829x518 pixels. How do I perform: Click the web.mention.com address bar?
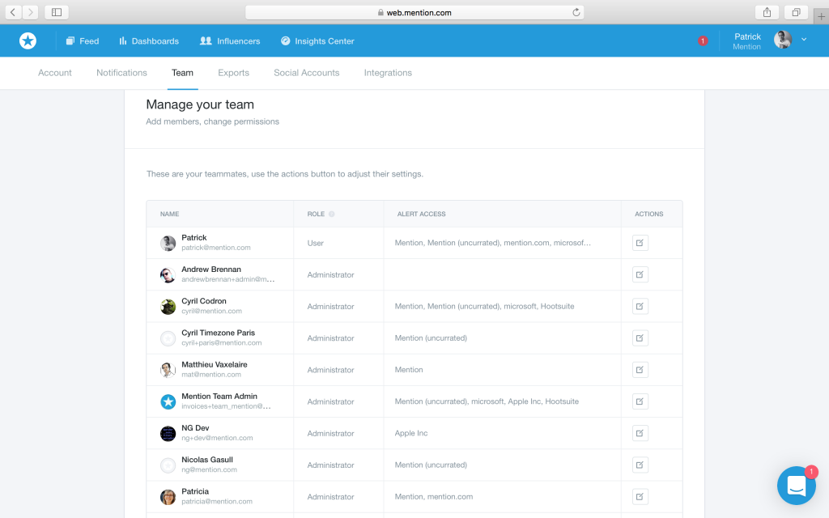coord(414,13)
